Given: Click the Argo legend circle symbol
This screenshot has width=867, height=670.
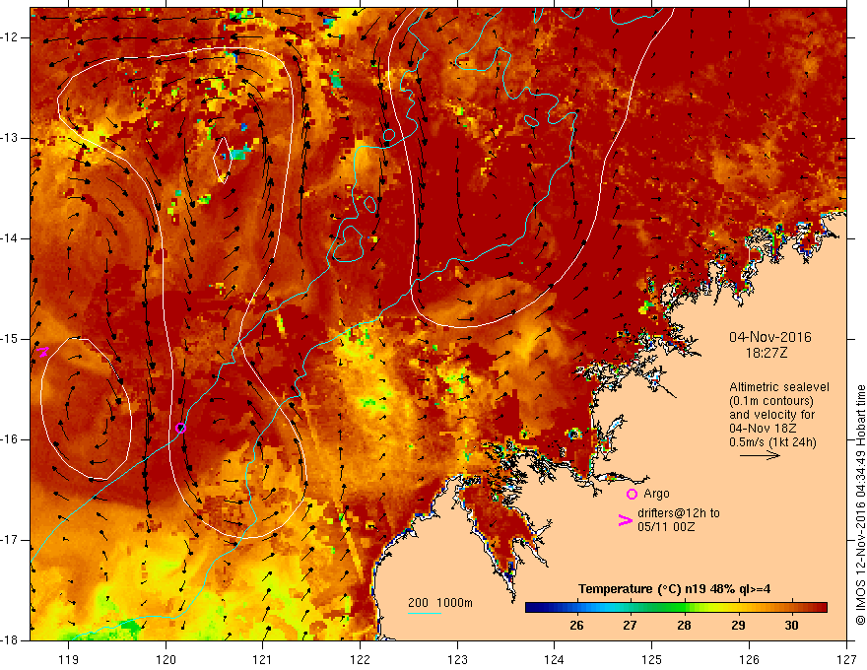Looking at the screenshot, I should pos(632,494).
